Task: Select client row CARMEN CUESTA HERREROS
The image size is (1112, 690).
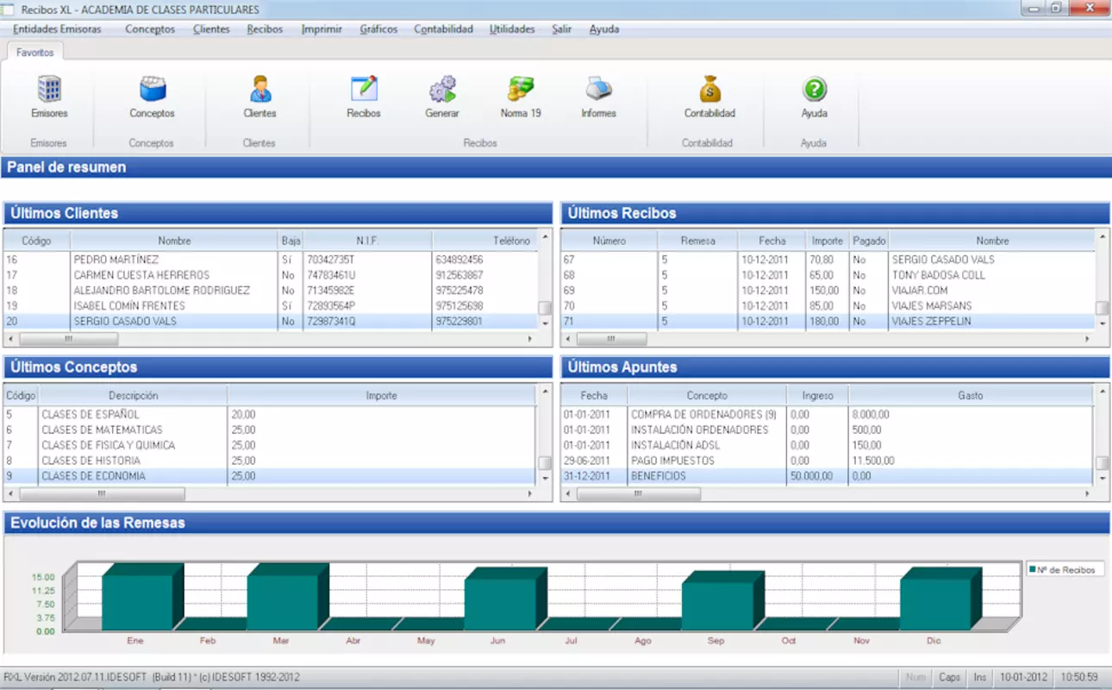Action: (x=271, y=275)
